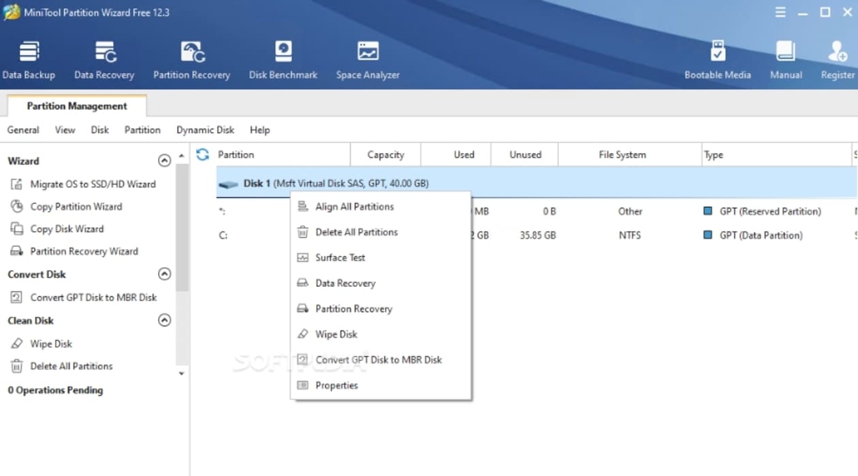Image resolution: width=858 pixels, height=476 pixels.
Task: Click the GPT (Data Partition) color square
Action: pos(708,235)
